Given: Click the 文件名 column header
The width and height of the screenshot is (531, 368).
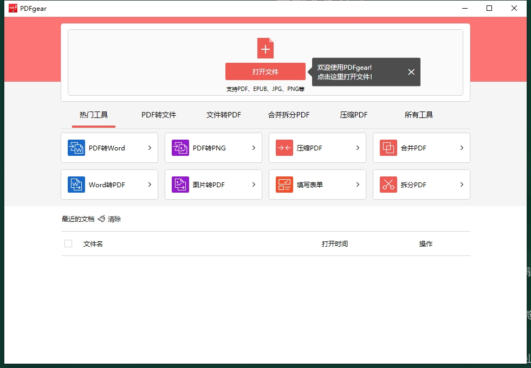Looking at the screenshot, I should pyautogui.click(x=93, y=244).
